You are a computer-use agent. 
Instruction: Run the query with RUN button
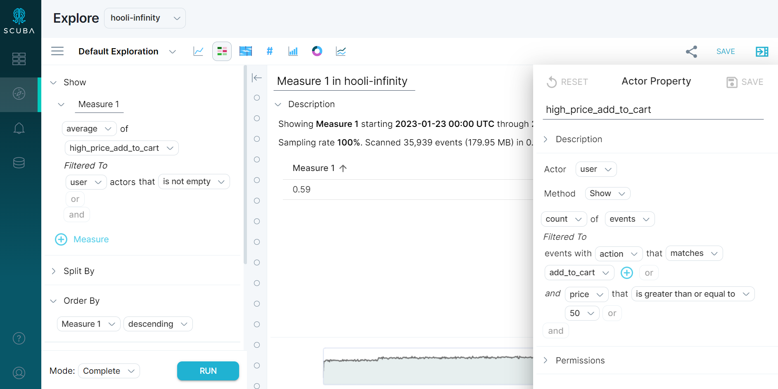pyautogui.click(x=208, y=371)
